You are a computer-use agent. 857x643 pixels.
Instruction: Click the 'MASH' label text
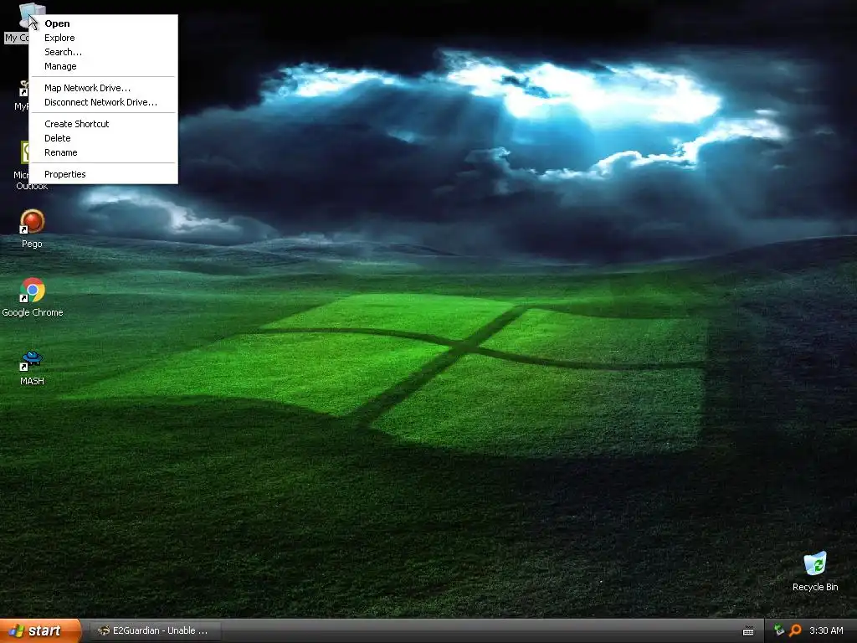tap(33, 381)
